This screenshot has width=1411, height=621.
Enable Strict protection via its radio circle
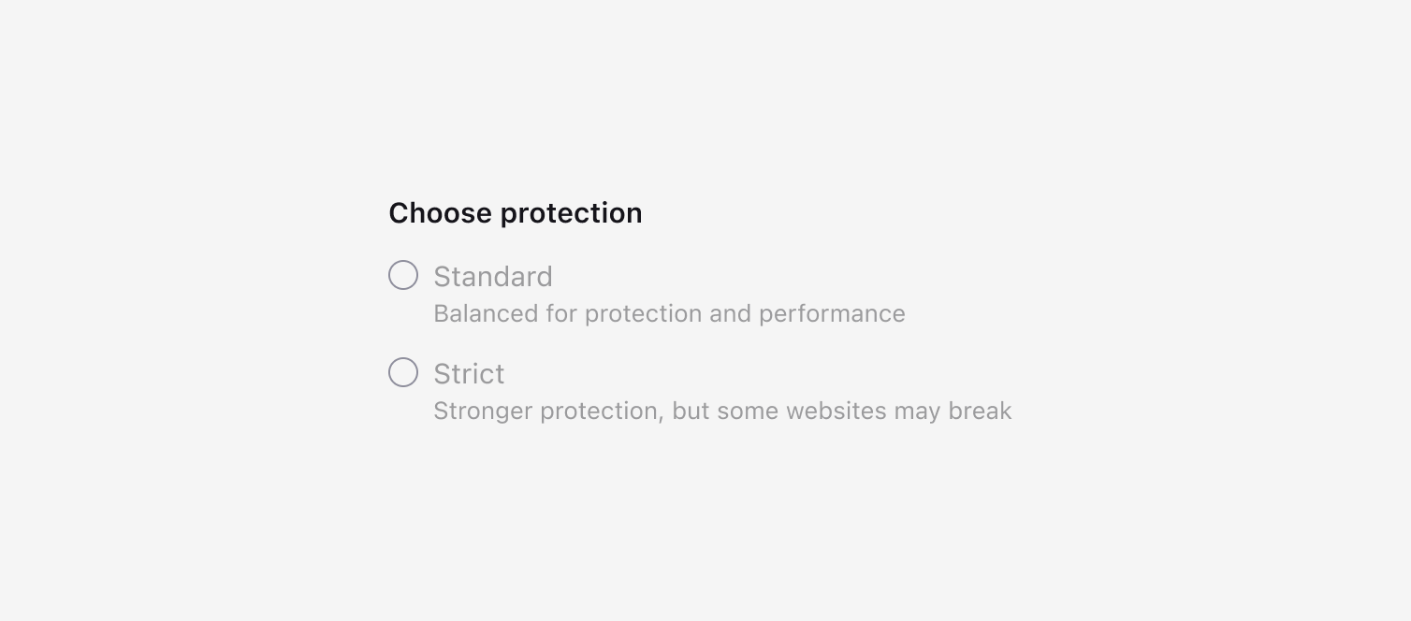click(403, 372)
